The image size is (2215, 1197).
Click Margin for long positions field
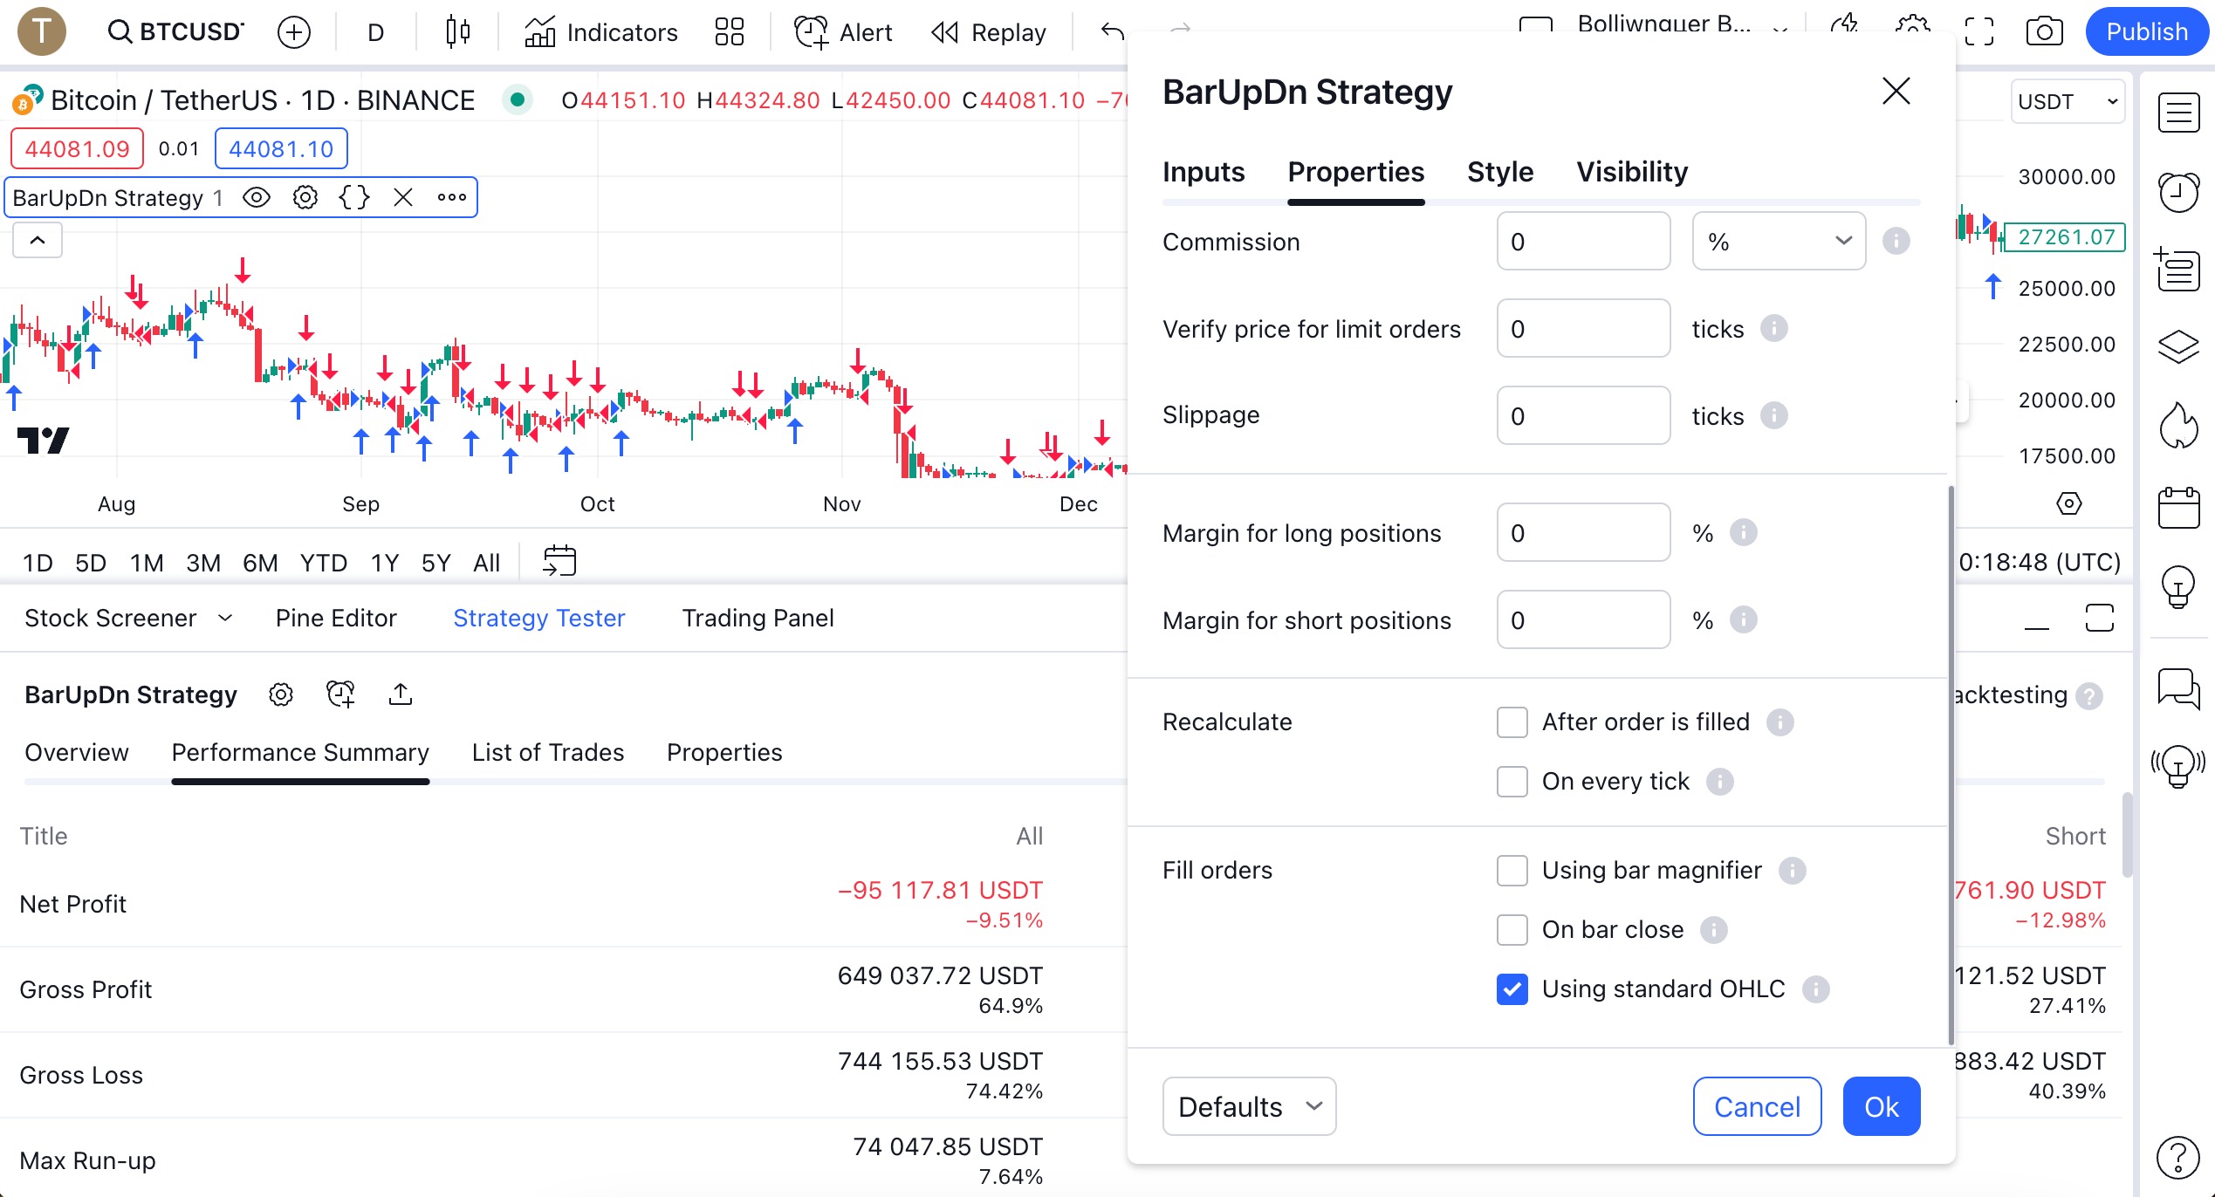[1583, 533]
